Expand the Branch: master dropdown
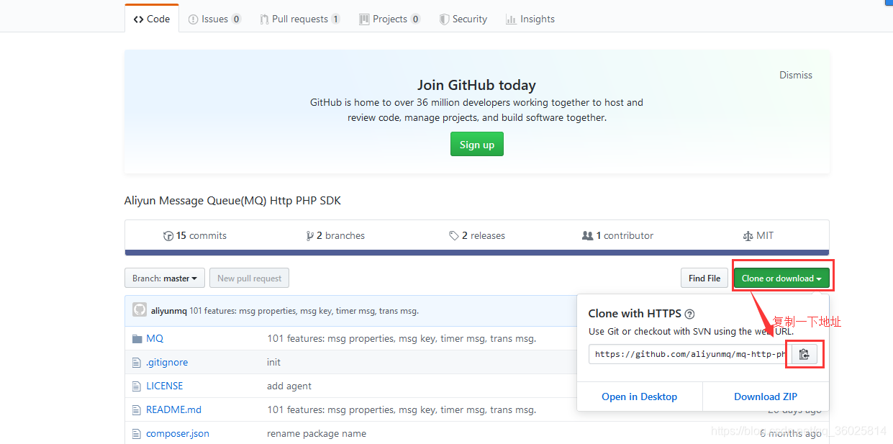The image size is (893, 444). [x=165, y=278]
